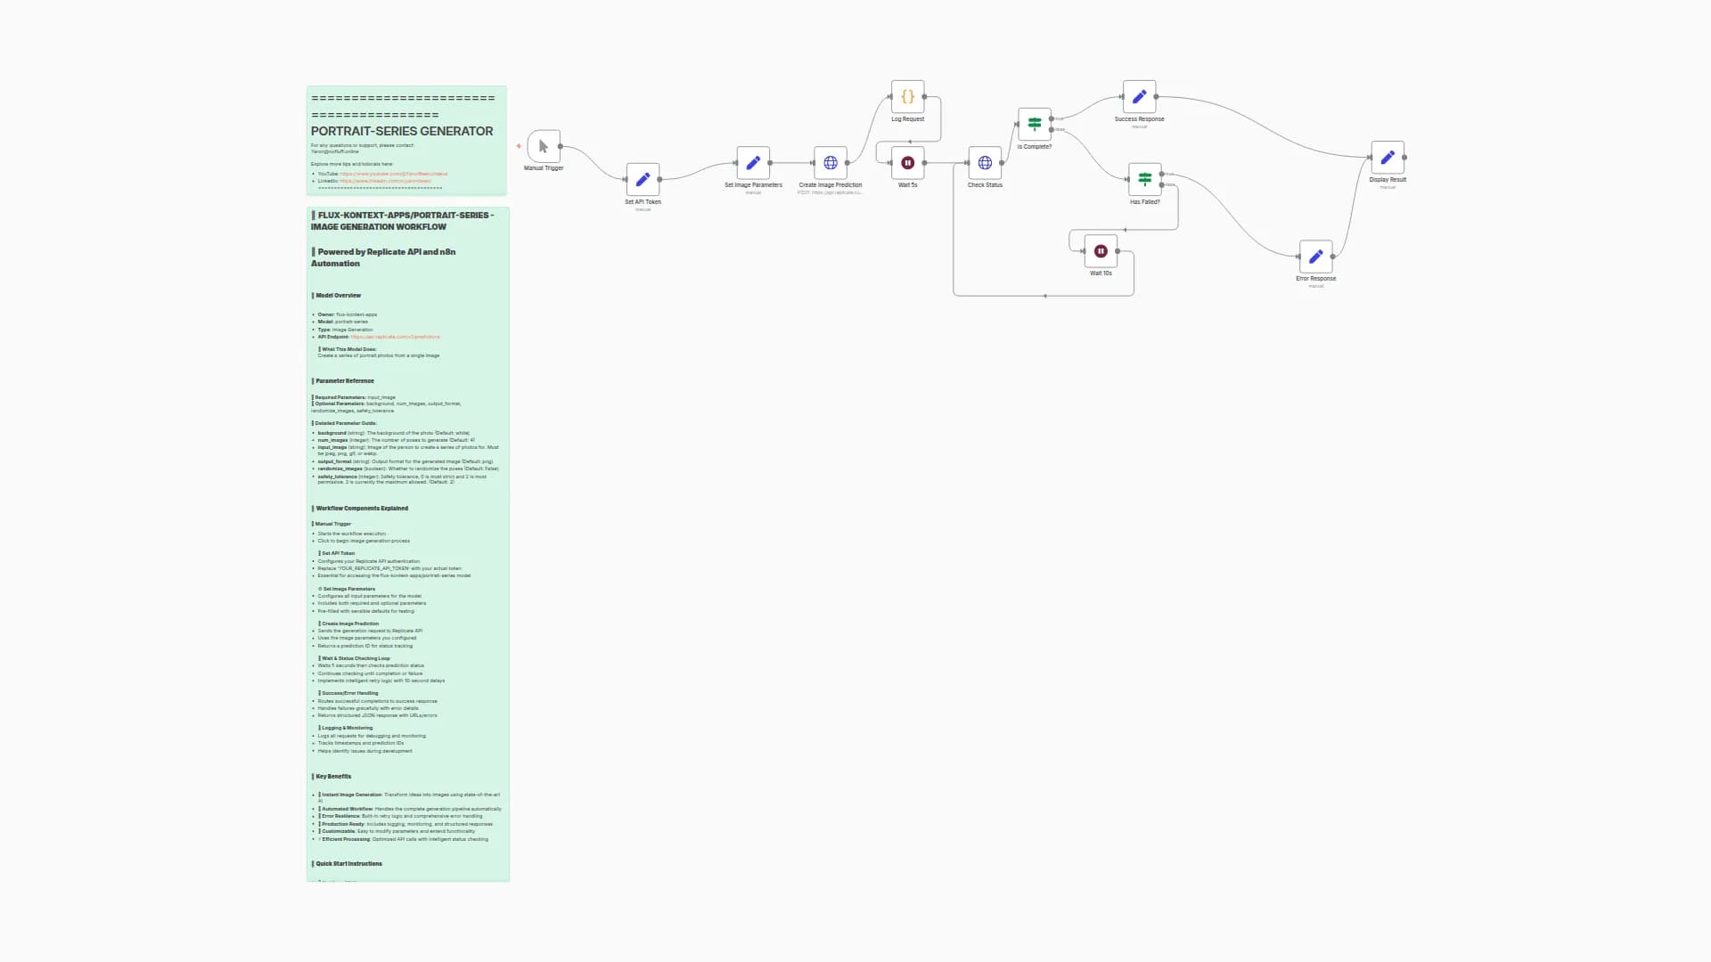Select the Error Response node

click(1315, 257)
